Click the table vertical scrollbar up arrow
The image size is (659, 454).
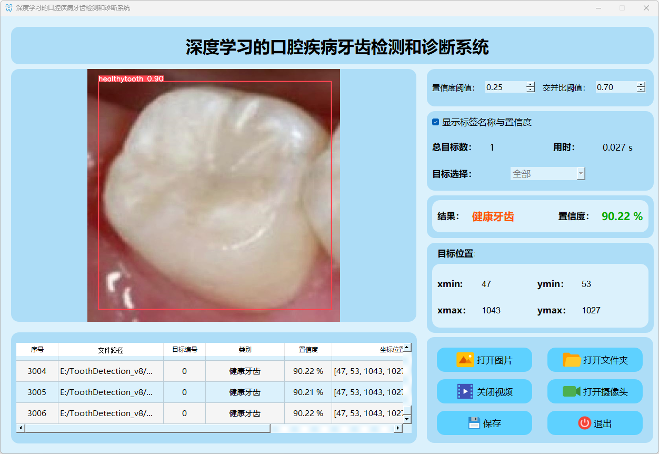(407, 348)
